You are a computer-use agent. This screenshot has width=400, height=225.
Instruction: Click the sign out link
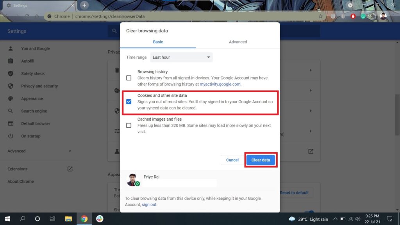[x=149, y=205]
